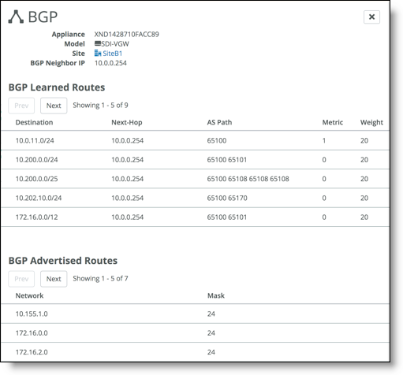Close the BGP dialog
The height and width of the screenshot is (375, 403).
pyautogui.click(x=371, y=17)
